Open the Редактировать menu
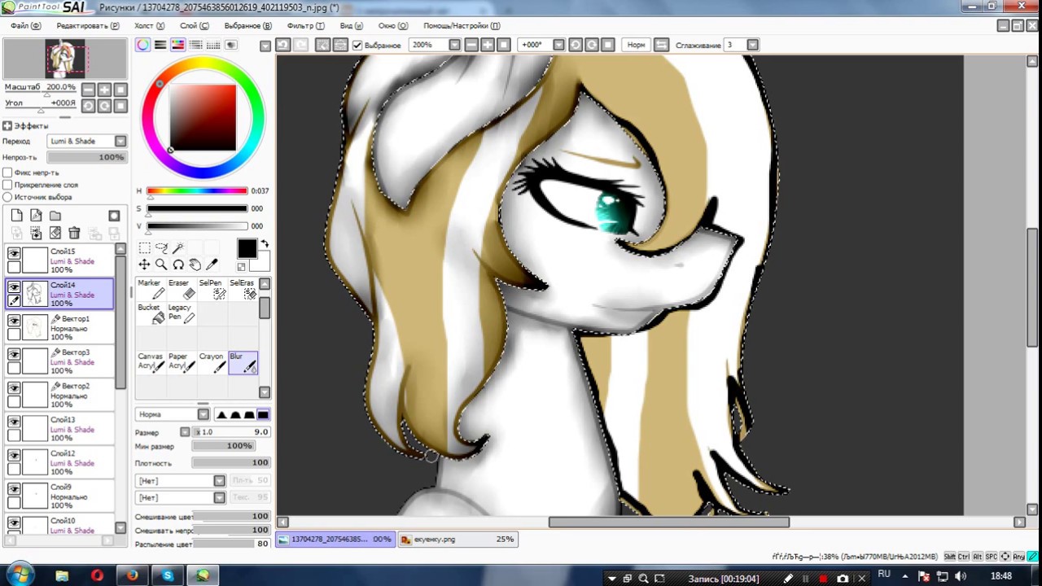 (x=87, y=25)
